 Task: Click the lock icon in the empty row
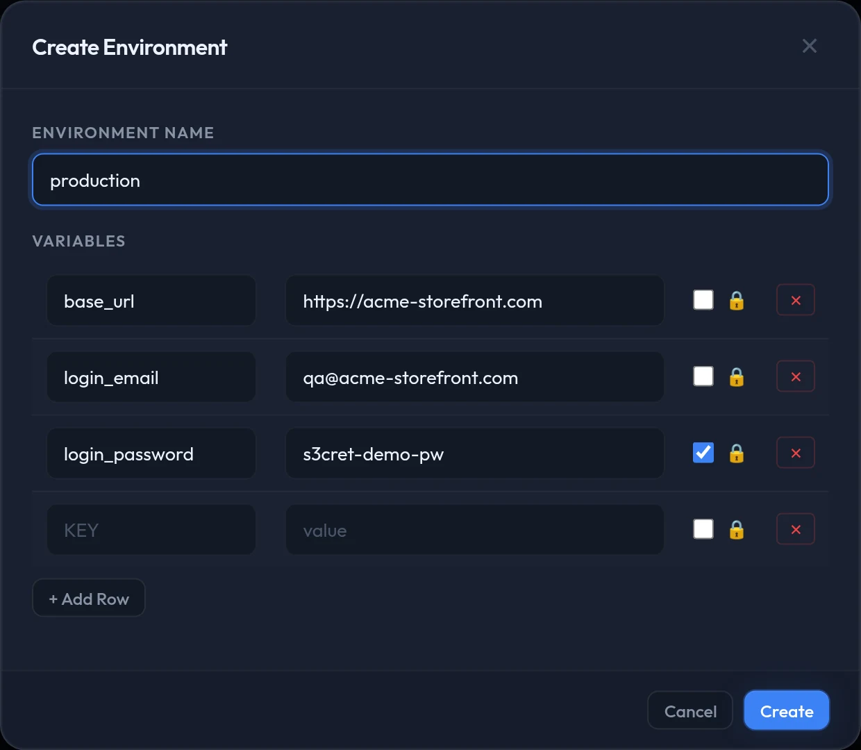click(737, 530)
